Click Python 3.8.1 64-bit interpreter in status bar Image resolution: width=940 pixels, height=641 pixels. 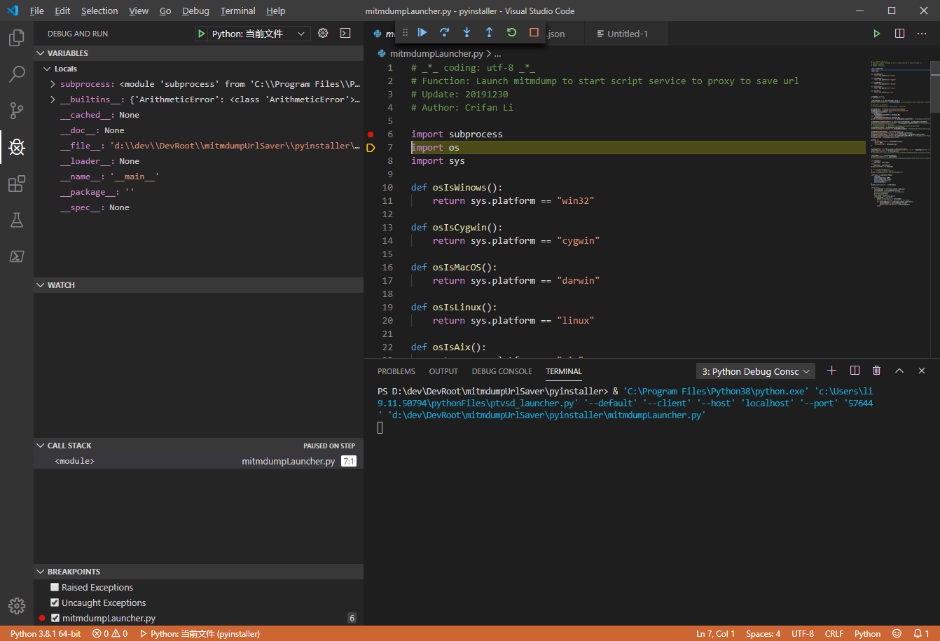click(46, 634)
